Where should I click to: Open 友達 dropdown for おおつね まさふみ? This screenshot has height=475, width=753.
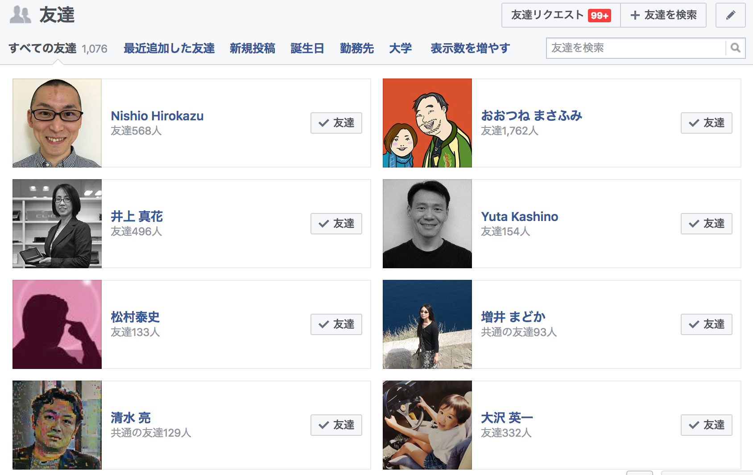point(707,123)
